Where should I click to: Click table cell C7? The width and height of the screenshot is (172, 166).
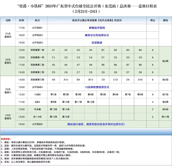78,72
